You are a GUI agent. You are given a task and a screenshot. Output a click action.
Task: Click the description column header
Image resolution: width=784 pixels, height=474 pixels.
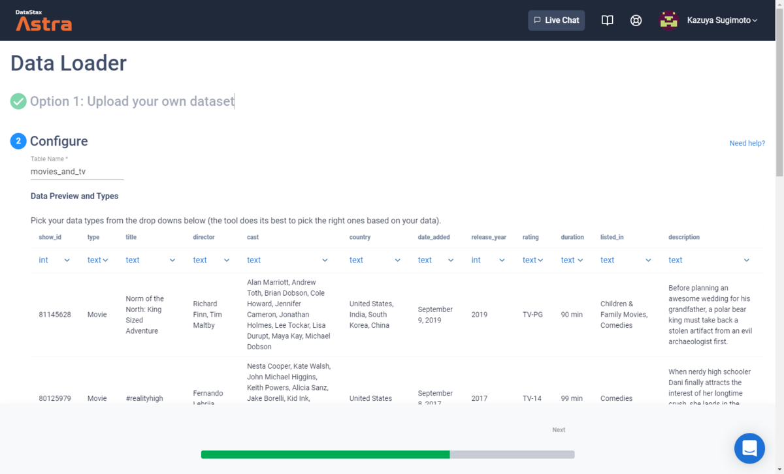(x=684, y=237)
